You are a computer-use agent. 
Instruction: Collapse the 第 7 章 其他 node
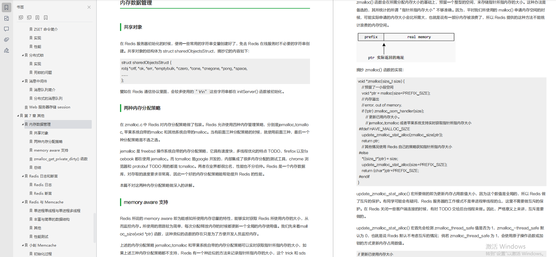(x=18, y=116)
